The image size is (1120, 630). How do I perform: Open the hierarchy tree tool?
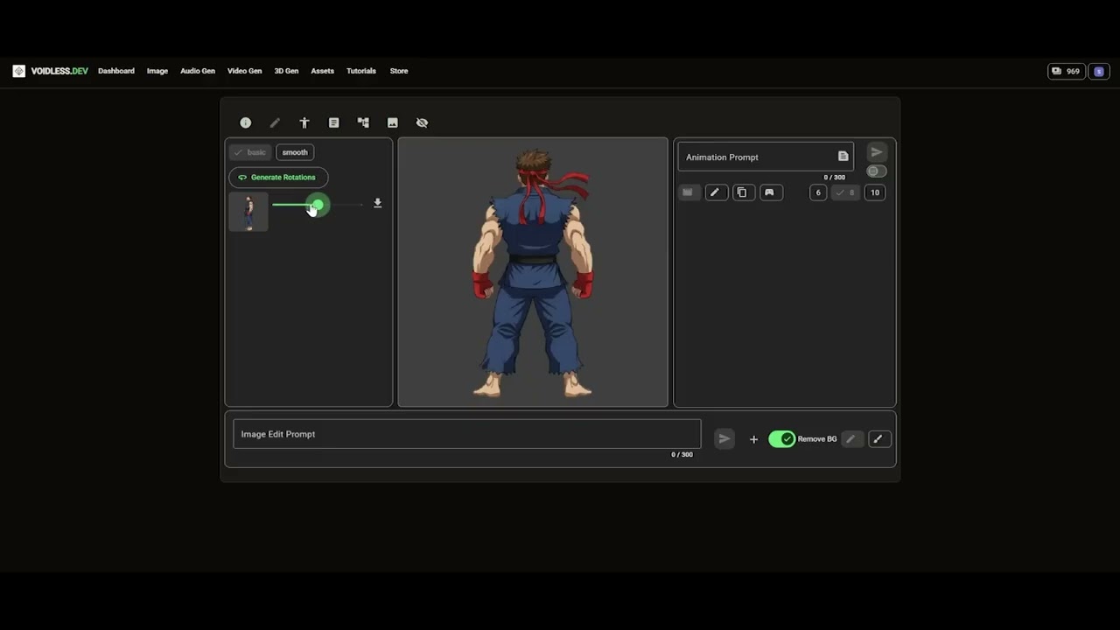pyautogui.click(x=363, y=123)
